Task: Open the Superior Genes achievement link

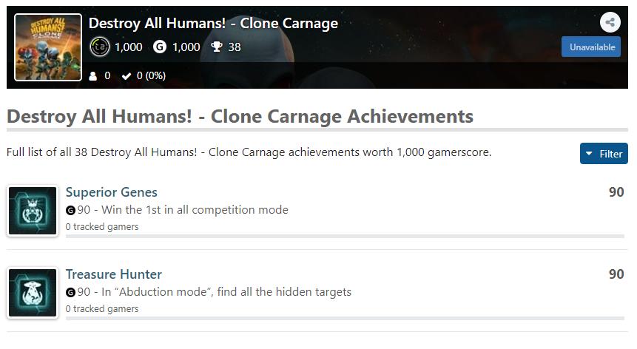Action: [x=111, y=192]
